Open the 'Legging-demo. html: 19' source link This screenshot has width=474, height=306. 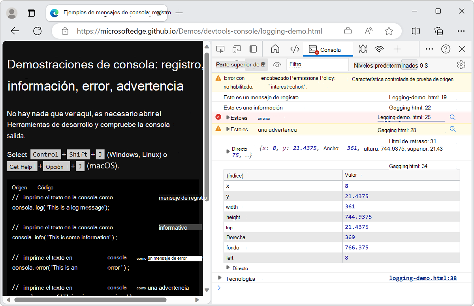[x=418, y=97]
